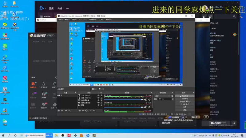Lock the first text source
246x138 pixels.
pyautogui.click(x=101, y=95)
